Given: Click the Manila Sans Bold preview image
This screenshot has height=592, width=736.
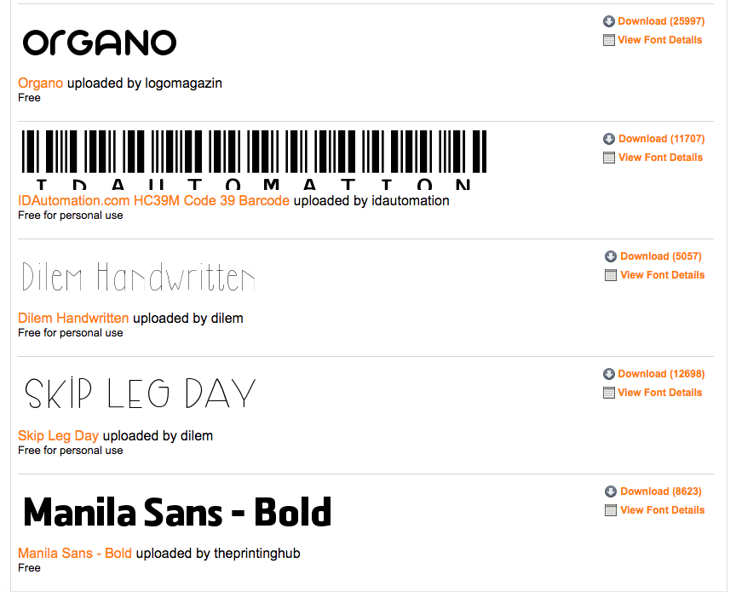Looking at the screenshot, I should point(177,511).
